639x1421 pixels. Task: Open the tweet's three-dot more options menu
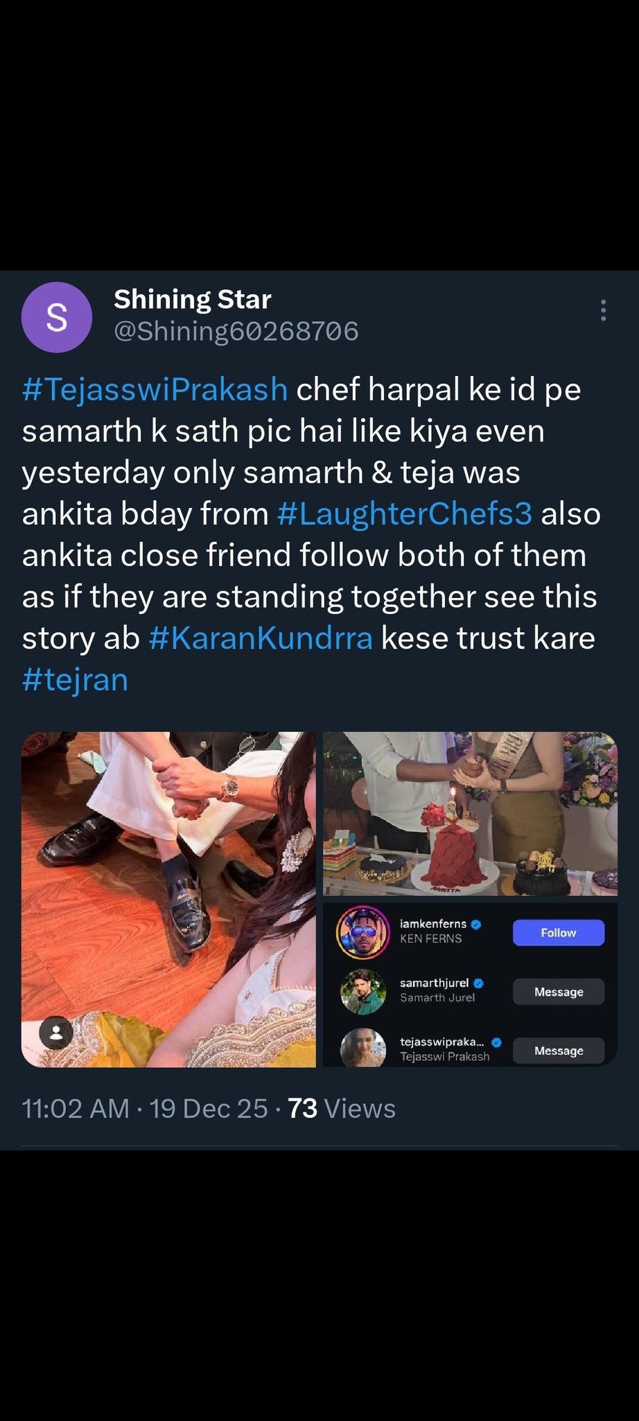pyautogui.click(x=603, y=310)
